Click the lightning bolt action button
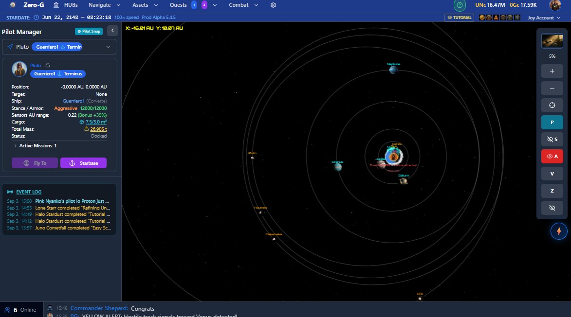The image size is (571, 317). tap(559, 231)
